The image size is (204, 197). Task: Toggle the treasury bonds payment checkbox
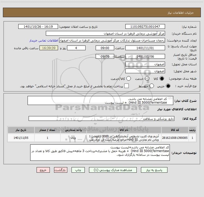(x=126, y=86)
